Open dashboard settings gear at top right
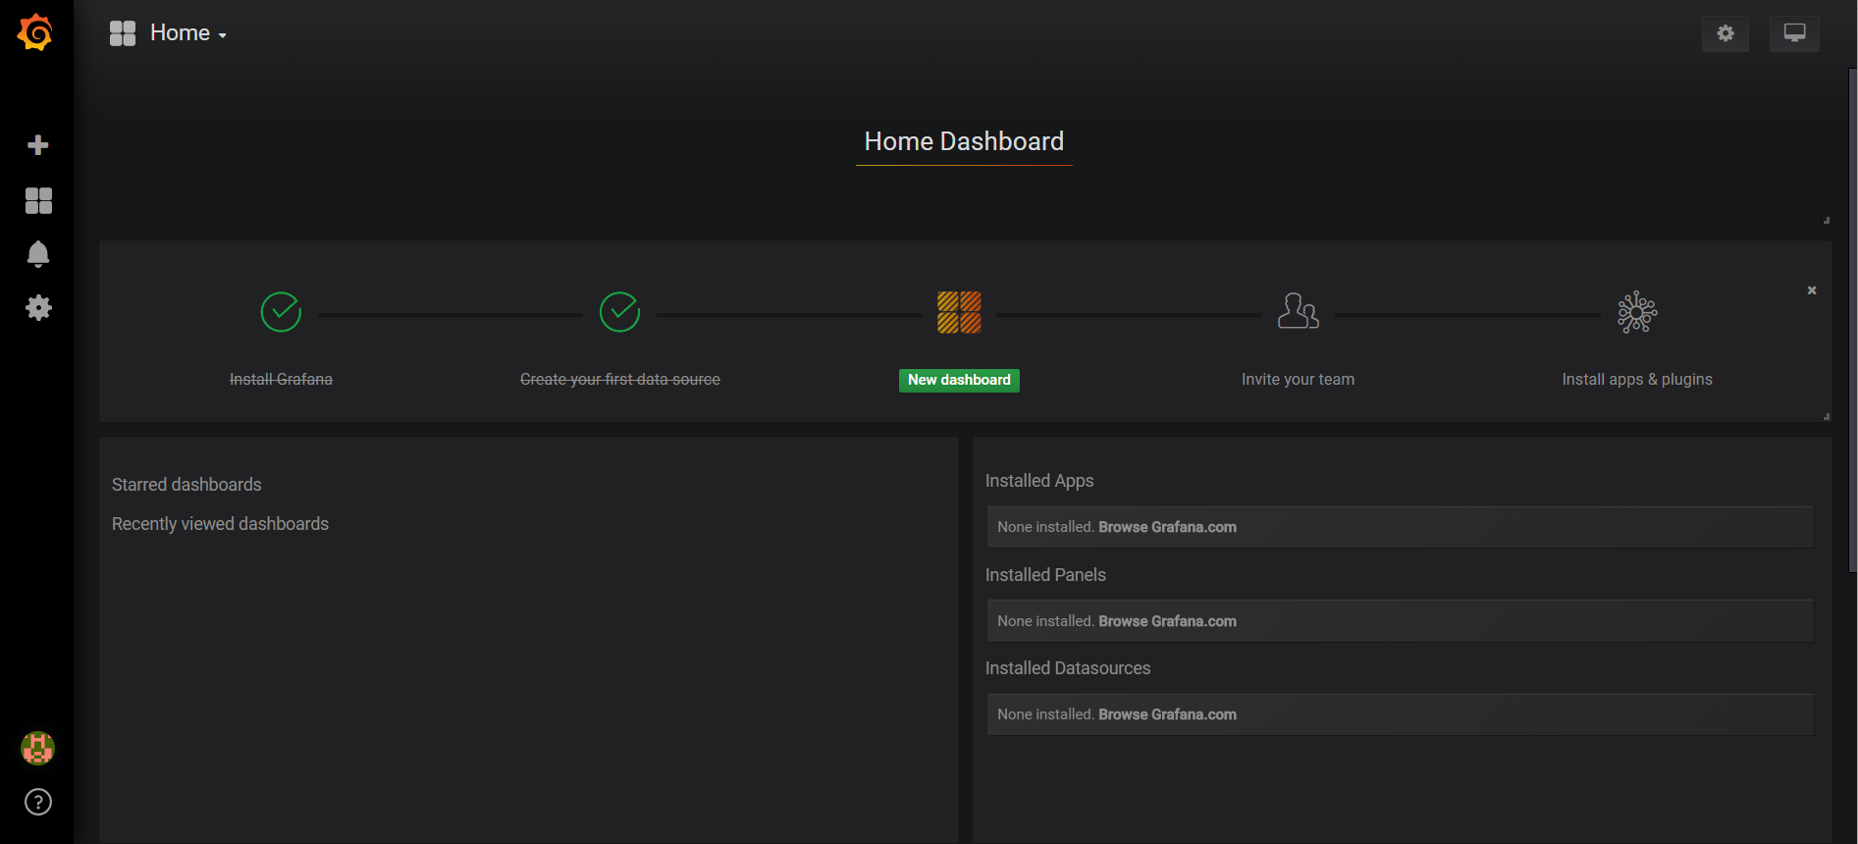The width and height of the screenshot is (1858, 844). pyautogui.click(x=1725, y=33)
